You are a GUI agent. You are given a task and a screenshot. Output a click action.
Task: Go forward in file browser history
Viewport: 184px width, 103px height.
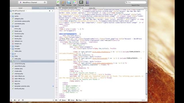point(53,11)
